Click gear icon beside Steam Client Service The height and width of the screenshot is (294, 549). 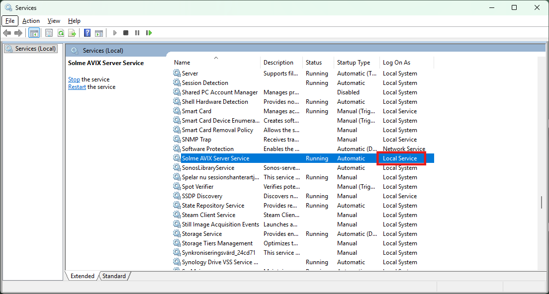[177, 215]
